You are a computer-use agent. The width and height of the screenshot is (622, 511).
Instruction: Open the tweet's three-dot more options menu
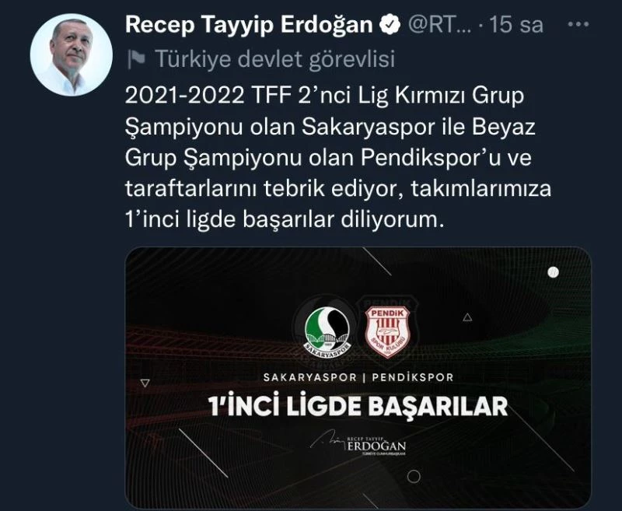coord(578,25)
